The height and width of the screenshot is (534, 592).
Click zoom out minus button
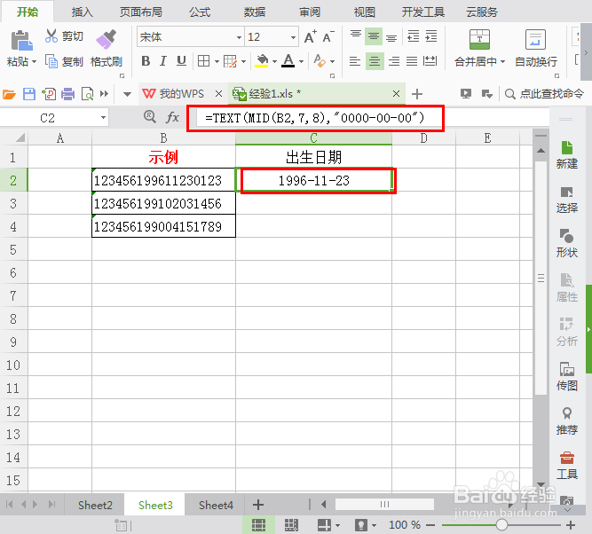430,524
